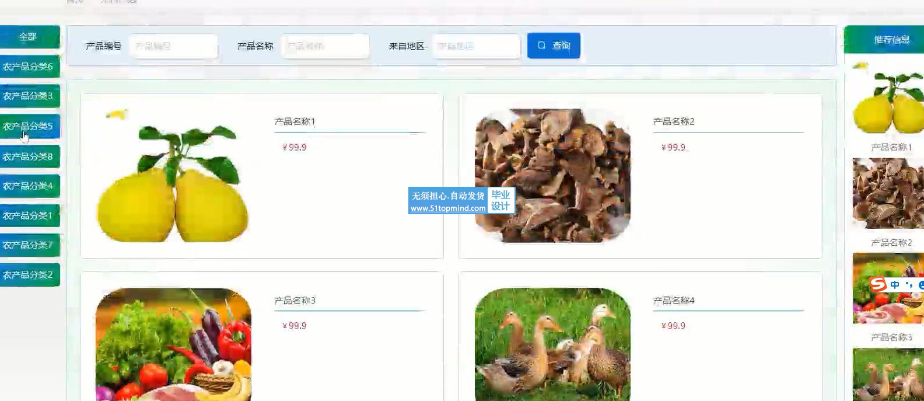Open the ducks image of 产品名称4
924x401 pixels.
[552, 344]
